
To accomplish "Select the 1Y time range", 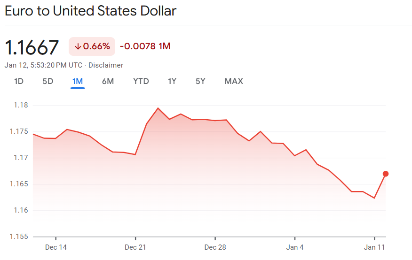I will (172, 81).
